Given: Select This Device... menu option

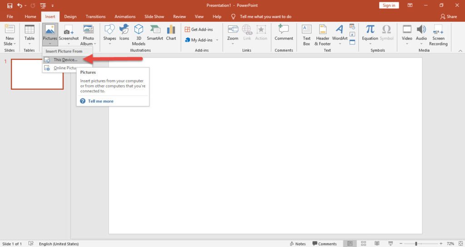Looking at the screenshot, I should click(67, 59).
